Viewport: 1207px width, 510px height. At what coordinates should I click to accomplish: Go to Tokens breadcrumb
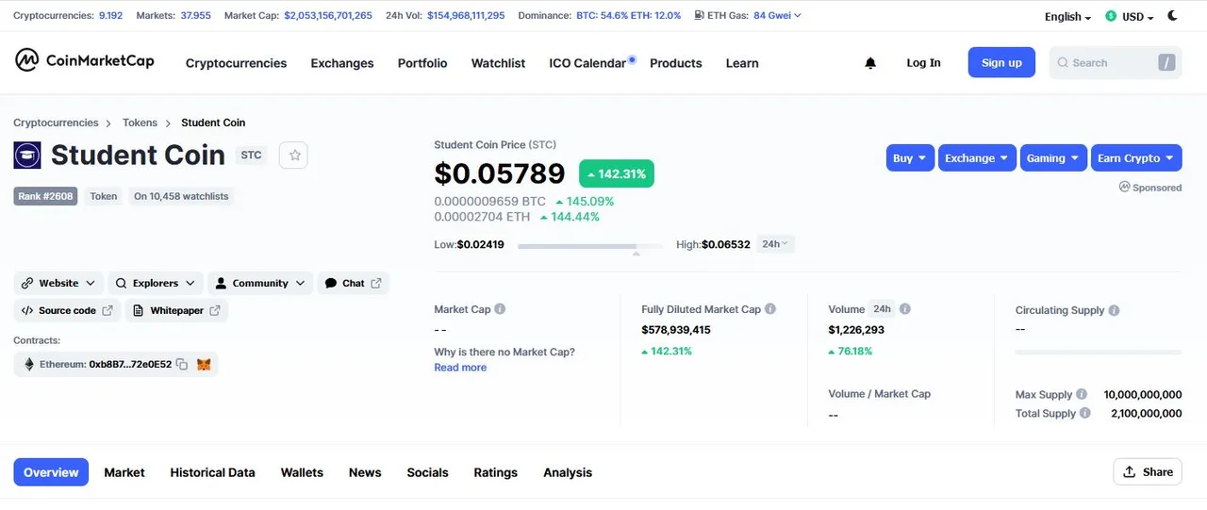pyautogui.click(x=140, y=123)
